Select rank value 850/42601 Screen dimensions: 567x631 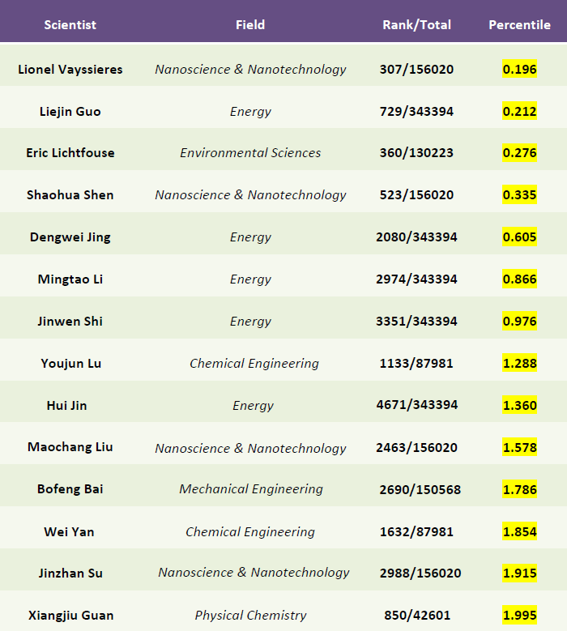416,616
